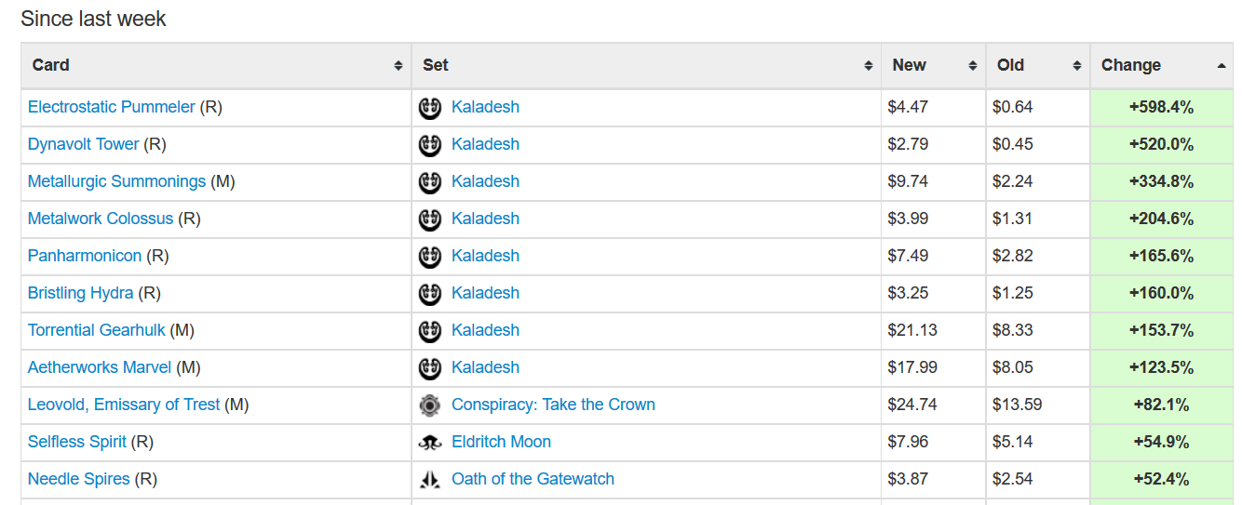Open Needle Spires card link
The image size is (1242, 505).
click(79, 479)
